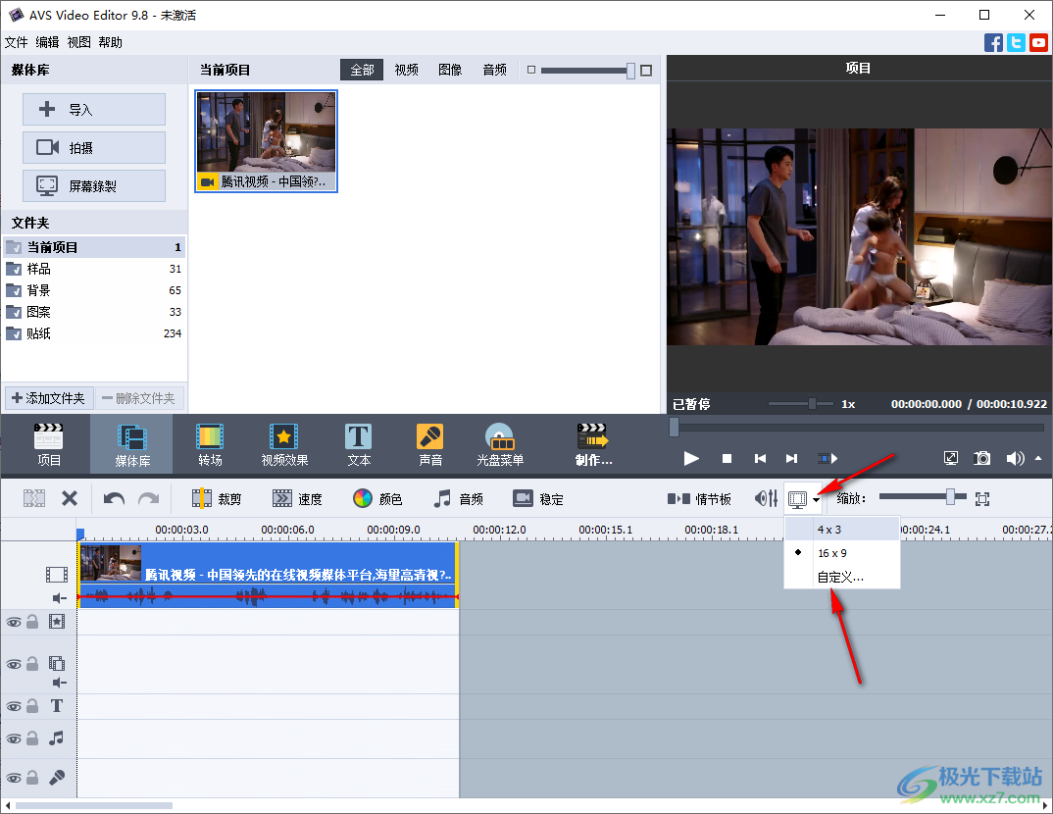1053x814 pixels.
Task: Toggle visibility of the voice track
Action: click(x=14, y=778)
